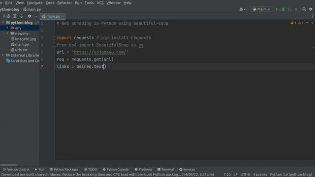Click 4 spaces indent setting
Screen dimensions: 315x177
[x=260, y=175]
